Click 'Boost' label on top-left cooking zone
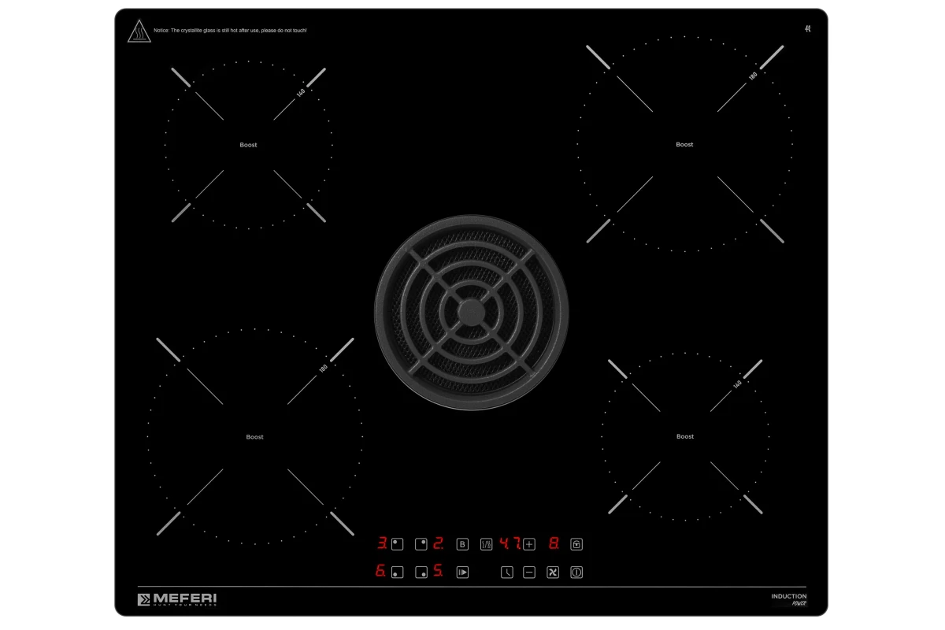The width and height of the screenshot is (945, 630). click(249, 145)
